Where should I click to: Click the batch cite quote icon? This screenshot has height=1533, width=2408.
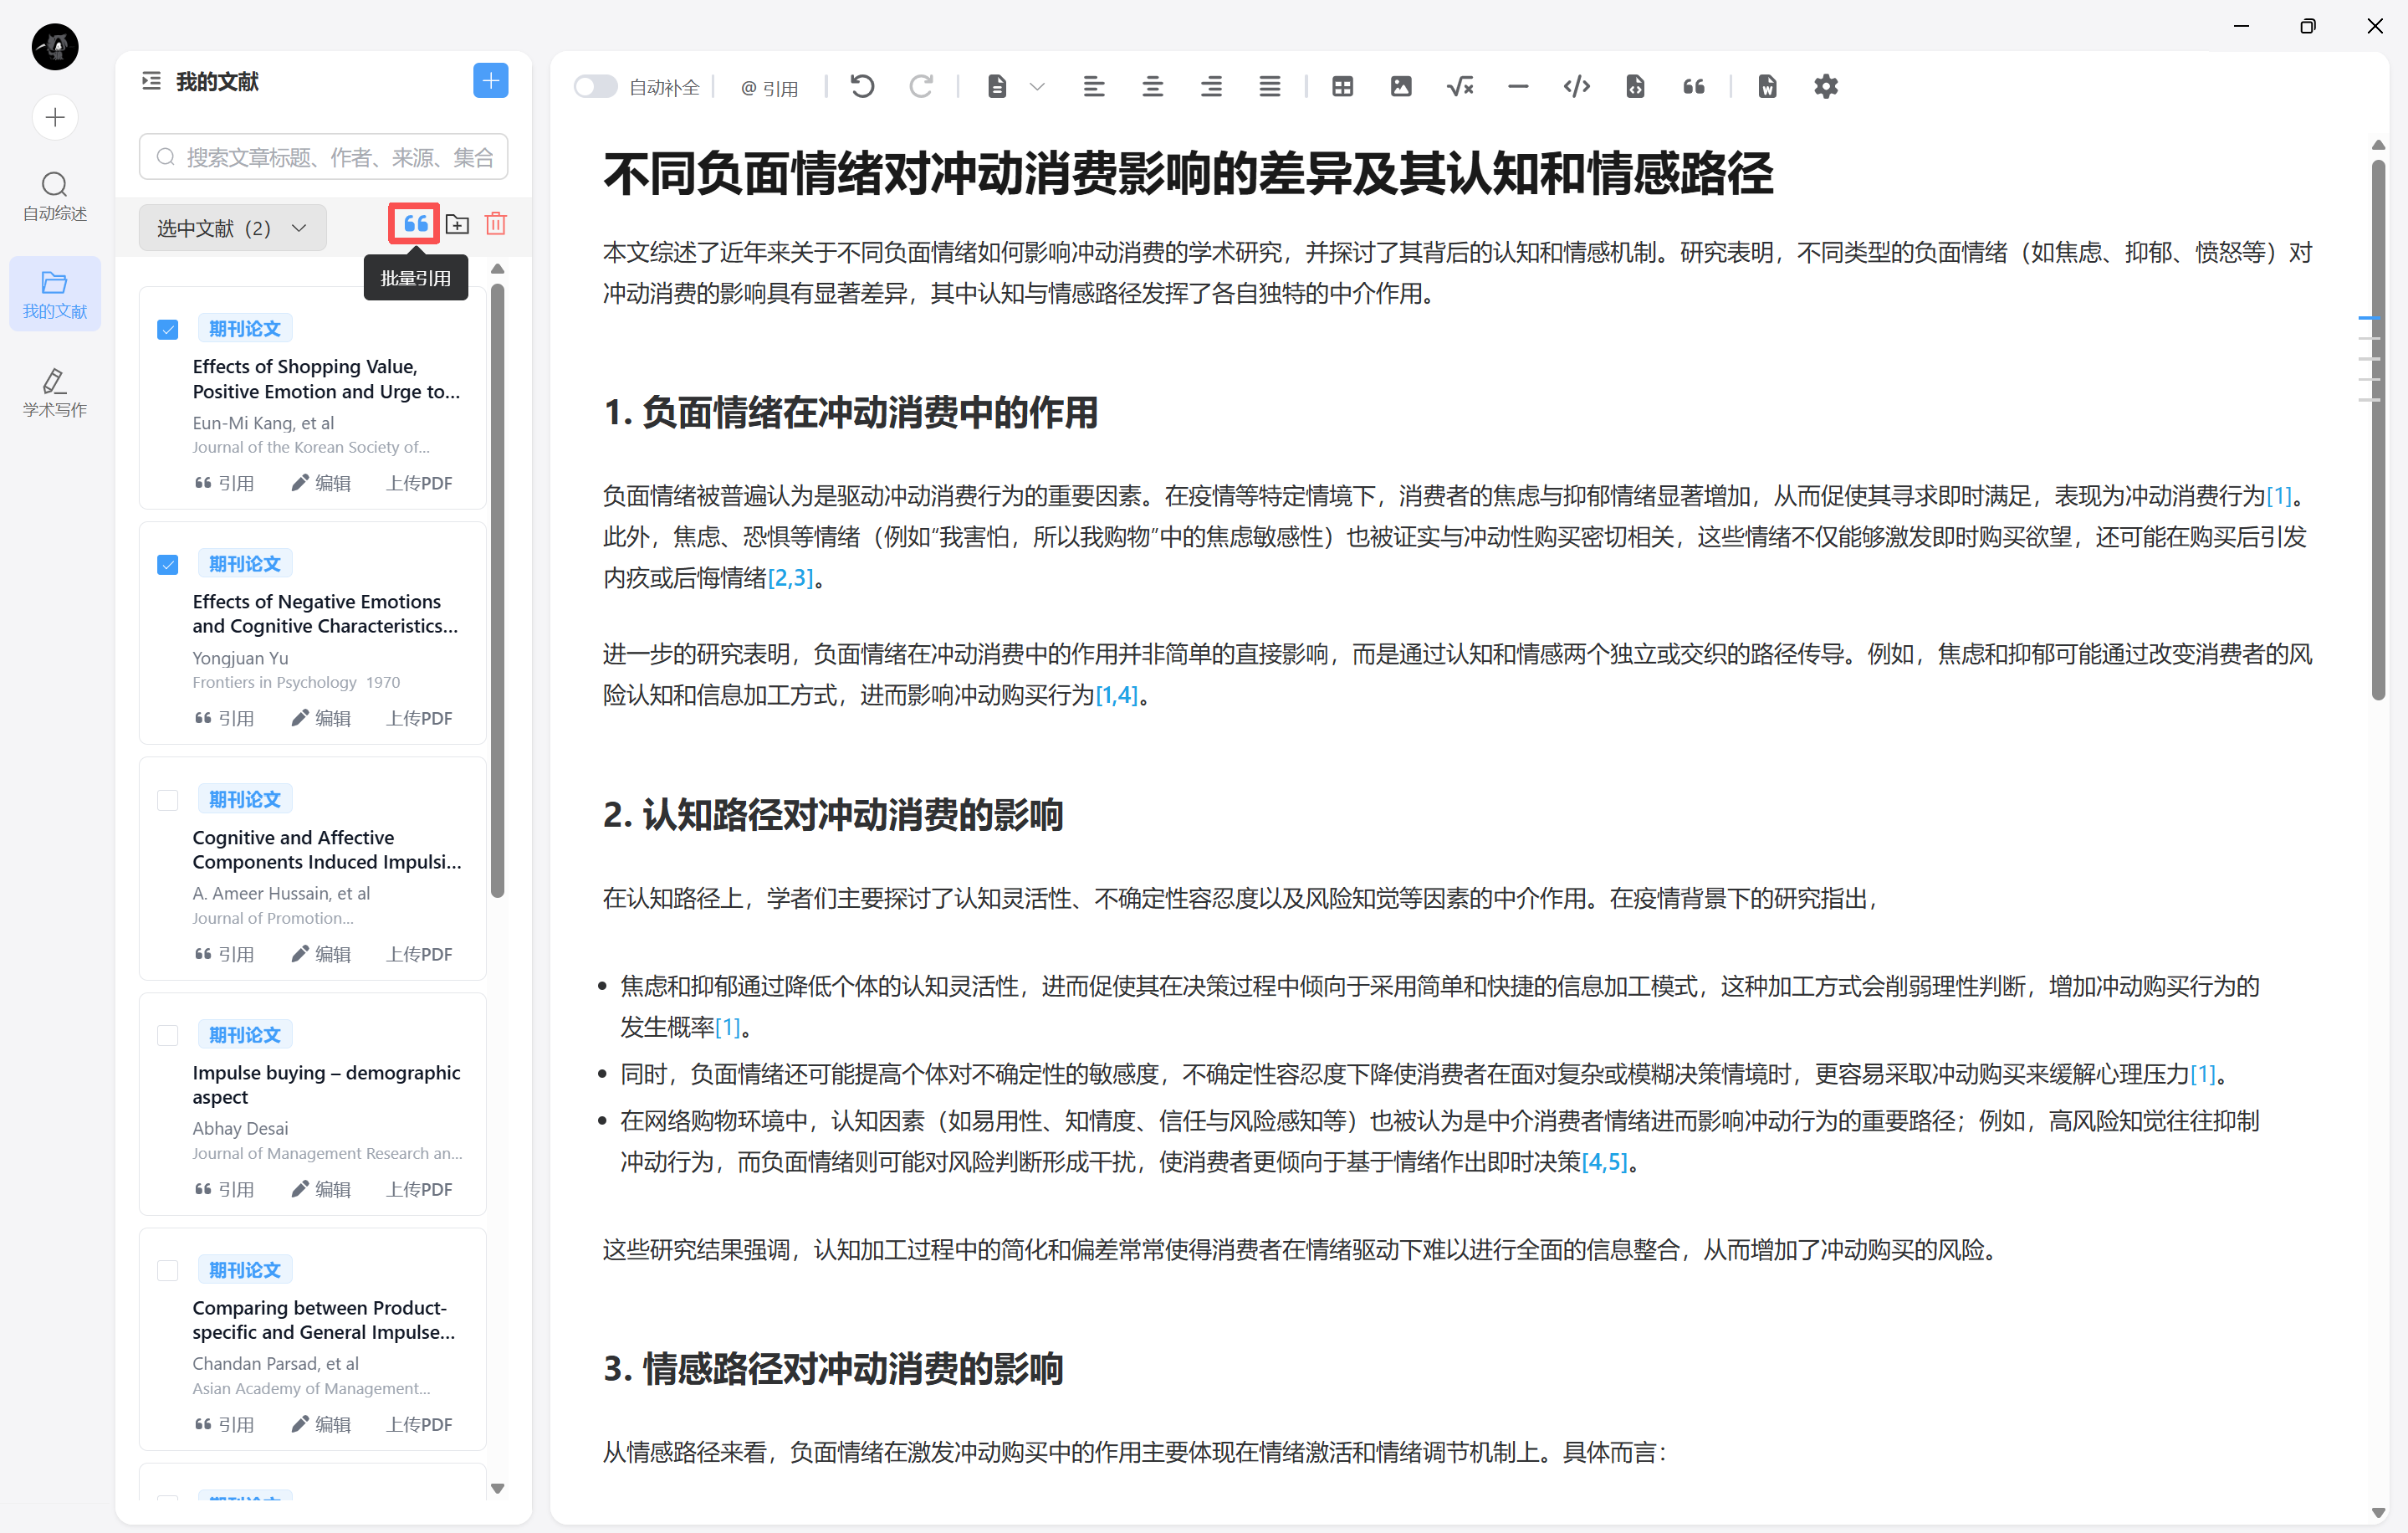(415, 224)
